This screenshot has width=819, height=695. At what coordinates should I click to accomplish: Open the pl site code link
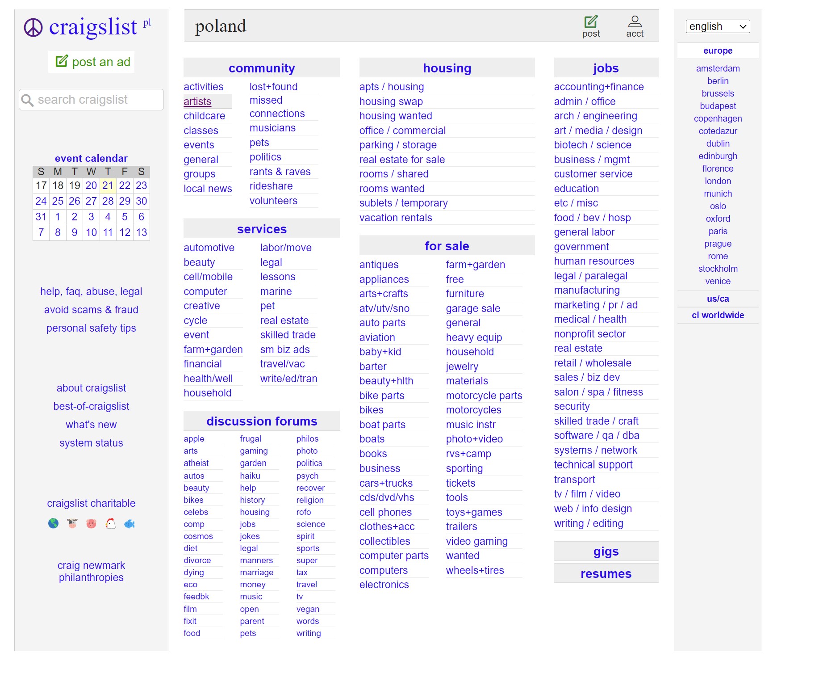(147, 23)
